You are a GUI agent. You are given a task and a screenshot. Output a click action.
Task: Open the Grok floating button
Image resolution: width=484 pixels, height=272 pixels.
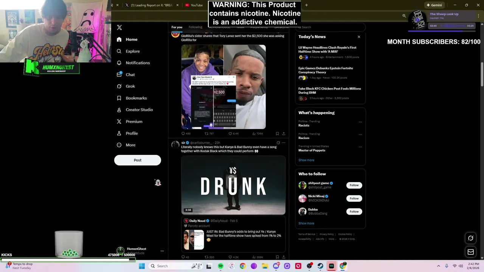[x=471, y=238]
